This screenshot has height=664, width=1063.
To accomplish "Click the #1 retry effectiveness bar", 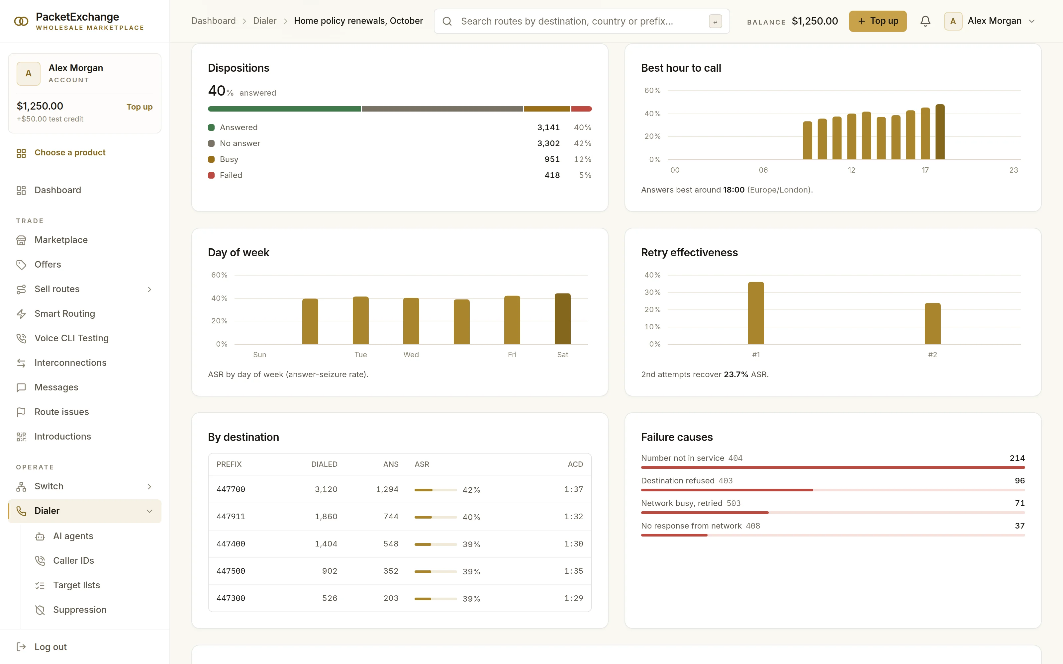I will (x=755, y=313).
